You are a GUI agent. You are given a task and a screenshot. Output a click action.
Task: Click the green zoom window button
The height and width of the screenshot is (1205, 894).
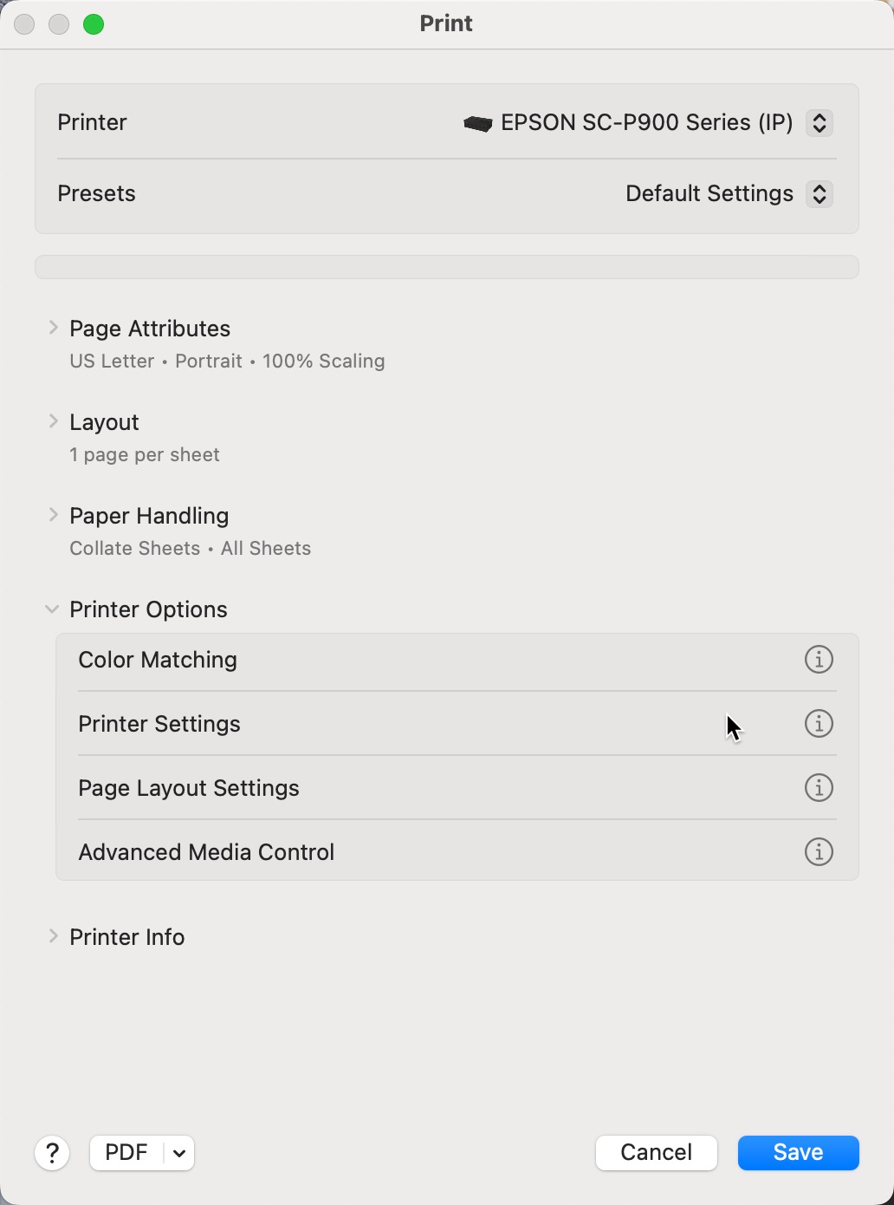94,24
